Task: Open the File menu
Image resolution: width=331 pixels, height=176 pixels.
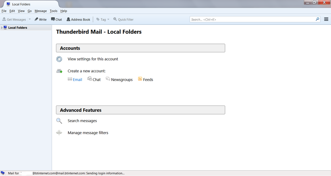Action: click(4, 11)
